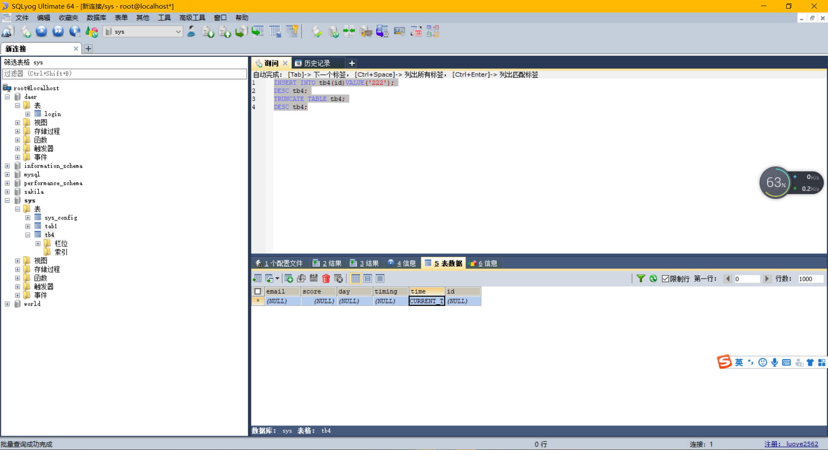828x450 pixels.
Task: Toggle the limit rows checkbox
Action: (665, 279)
